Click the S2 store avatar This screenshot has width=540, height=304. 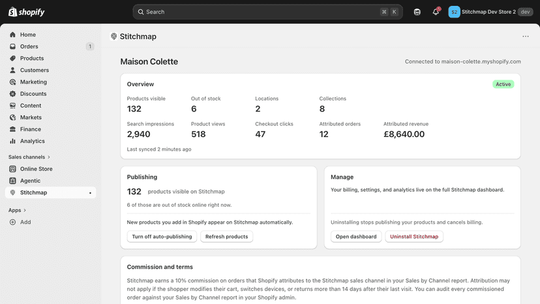click(454, 12)
